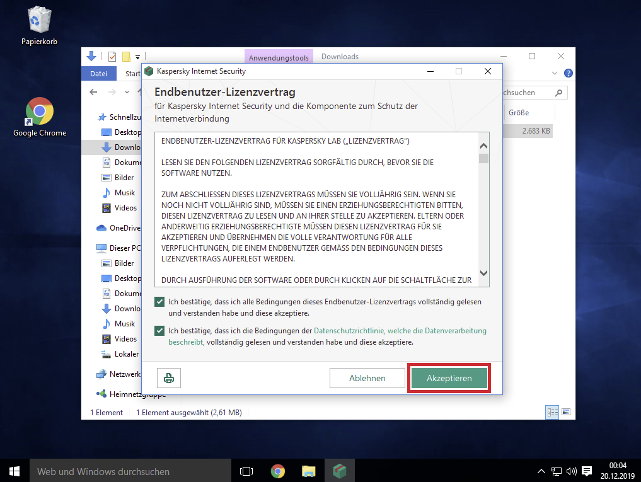Open the Action Center notifications icon
Viewport: 641px width, 482px height.
[587, 471]
